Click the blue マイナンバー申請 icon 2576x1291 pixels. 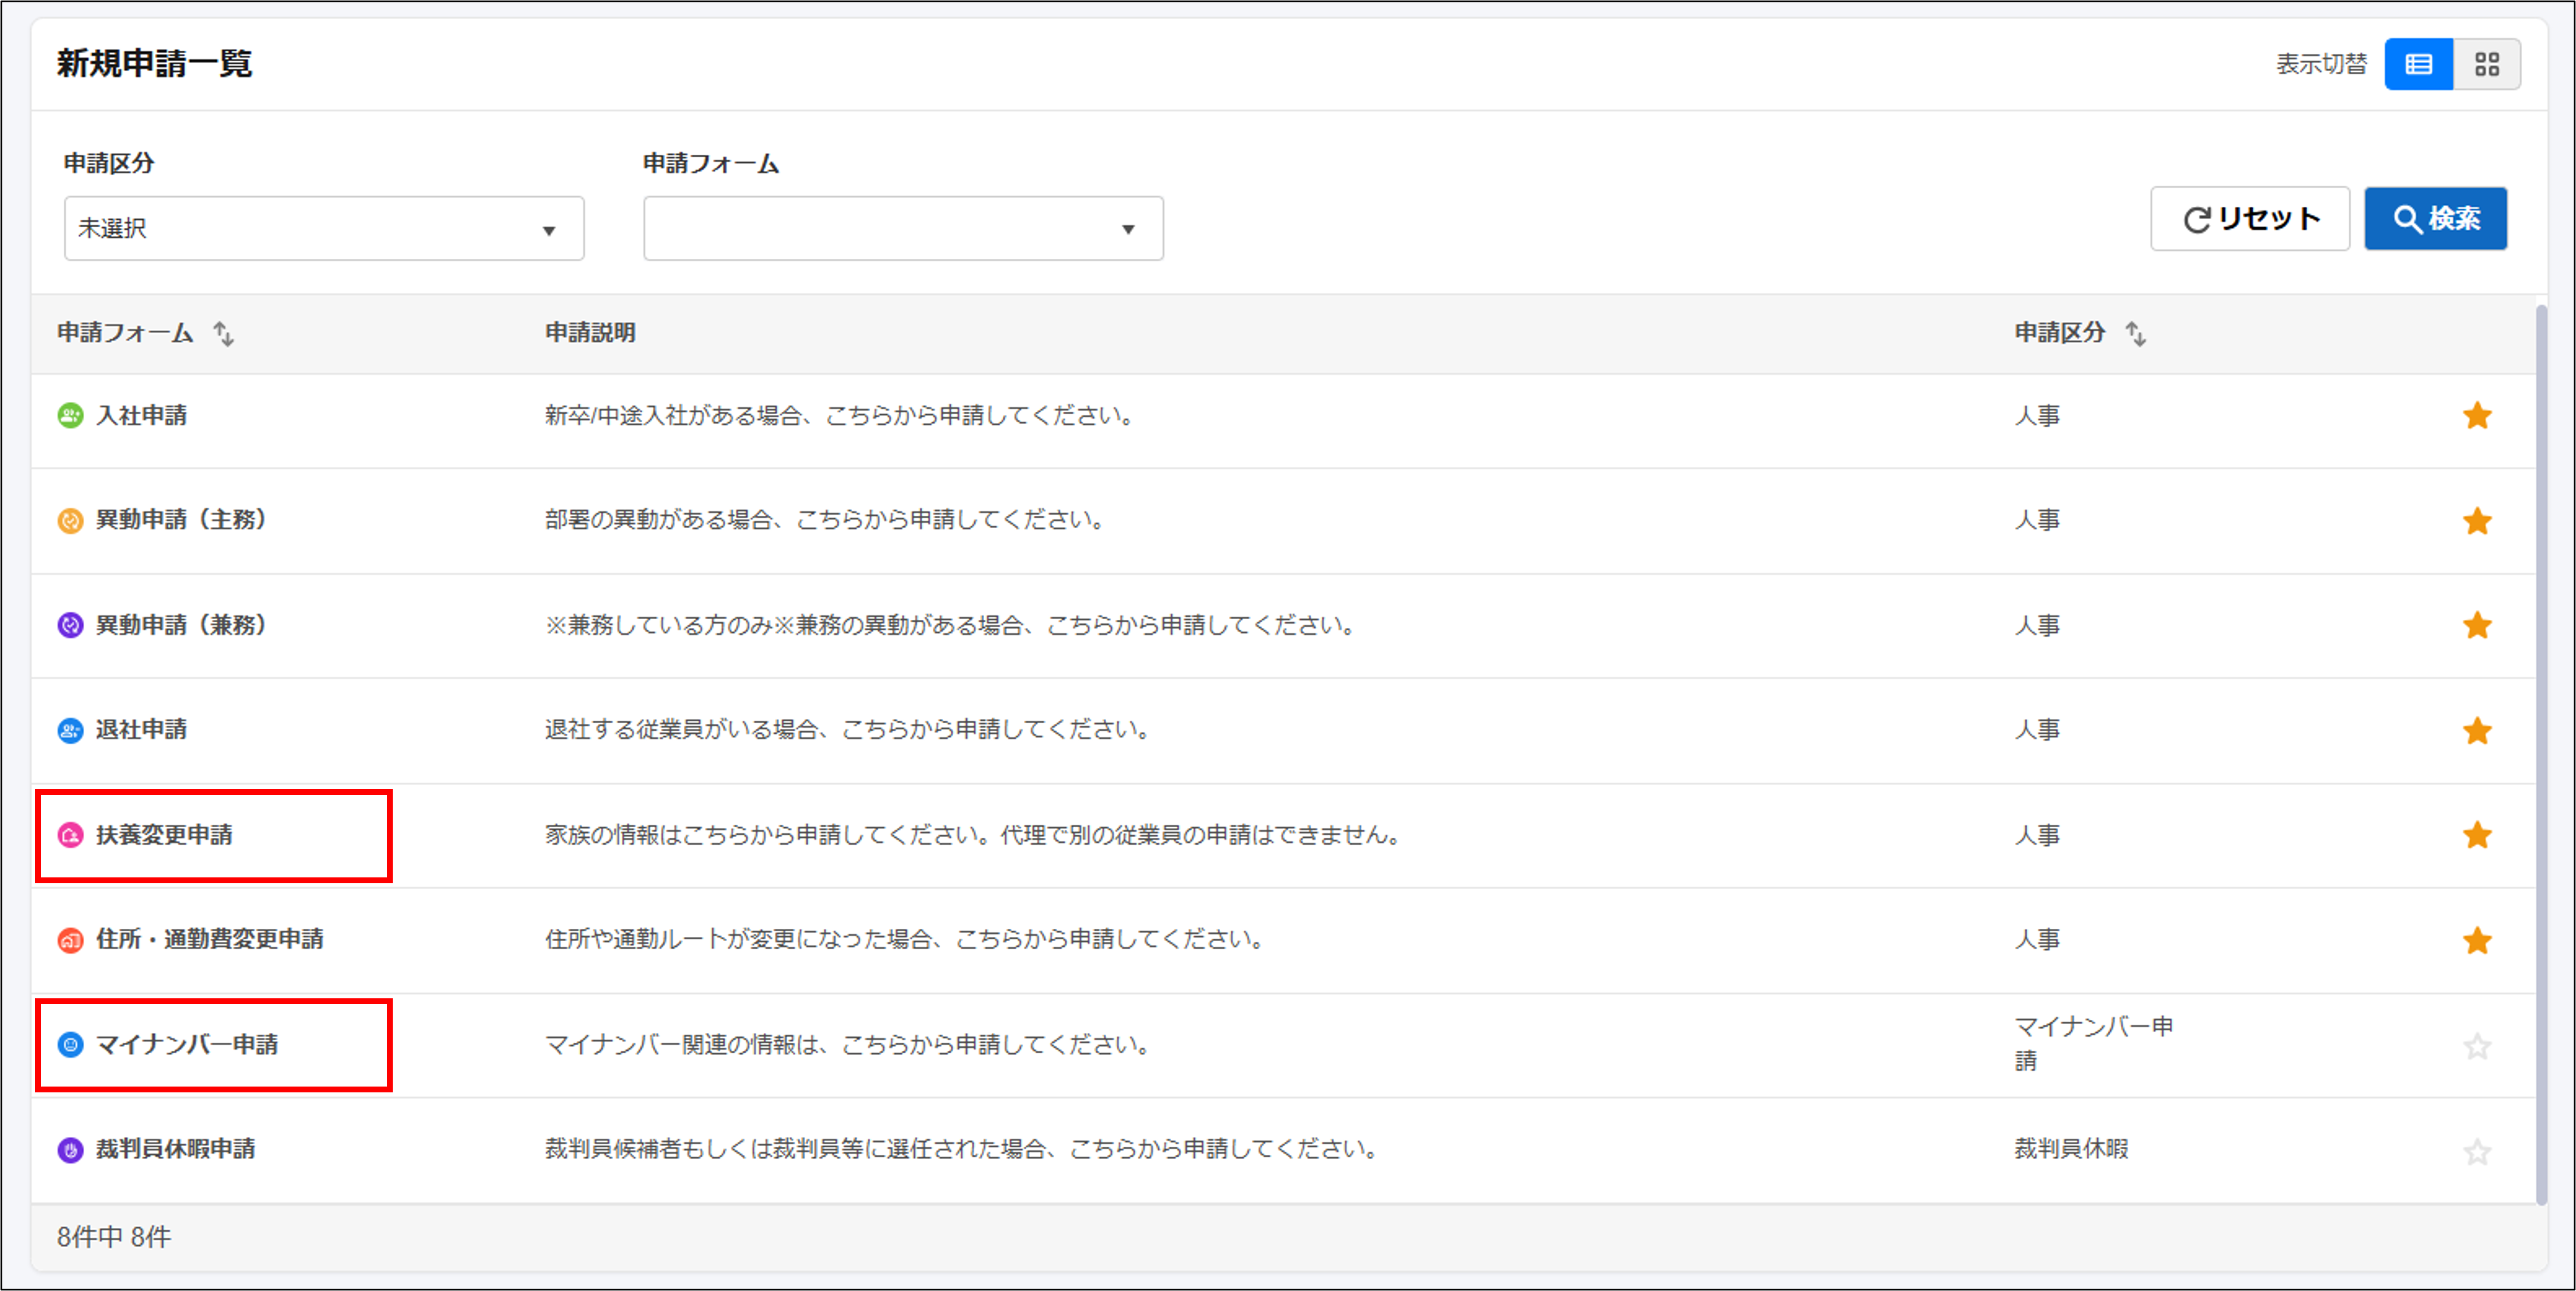point(70,1045)
